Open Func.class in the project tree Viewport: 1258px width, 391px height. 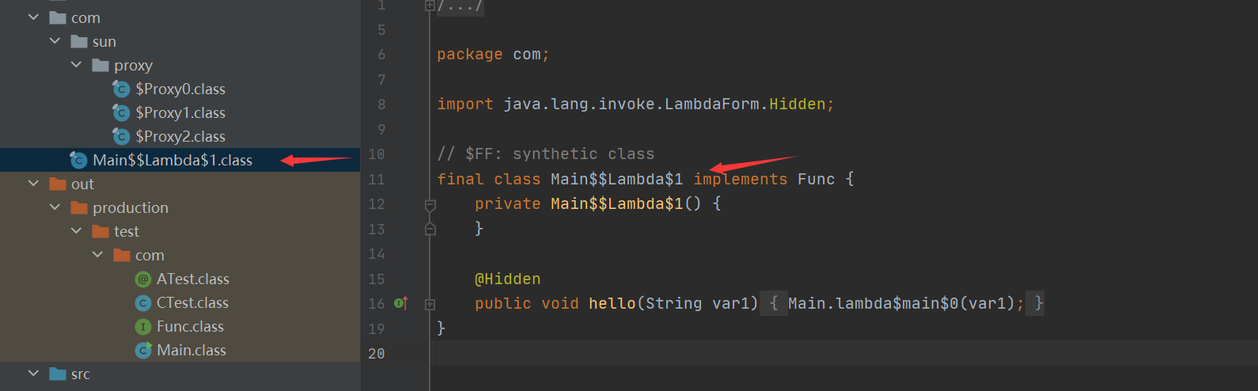[190, 326]
